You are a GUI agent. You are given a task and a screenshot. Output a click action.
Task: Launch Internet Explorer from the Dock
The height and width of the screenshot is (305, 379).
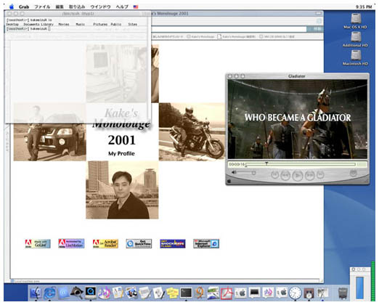pyautogui.click(x=49, y=293)
